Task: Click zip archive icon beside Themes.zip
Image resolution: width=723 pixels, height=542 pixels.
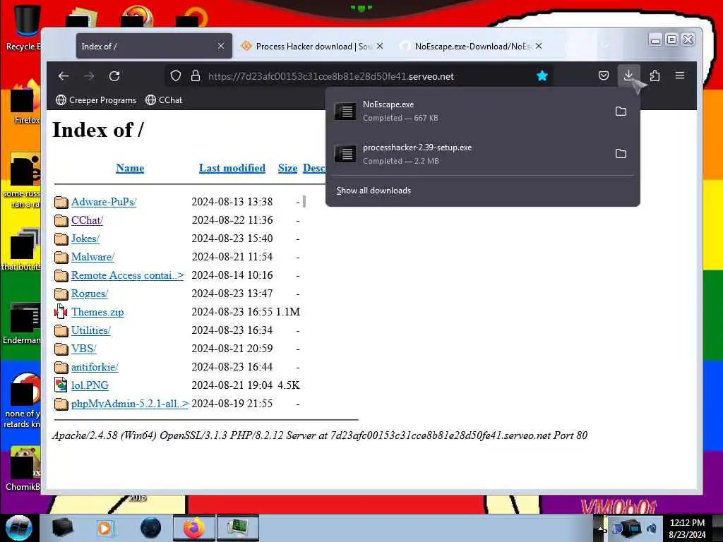Action: (x=61, y=312)
